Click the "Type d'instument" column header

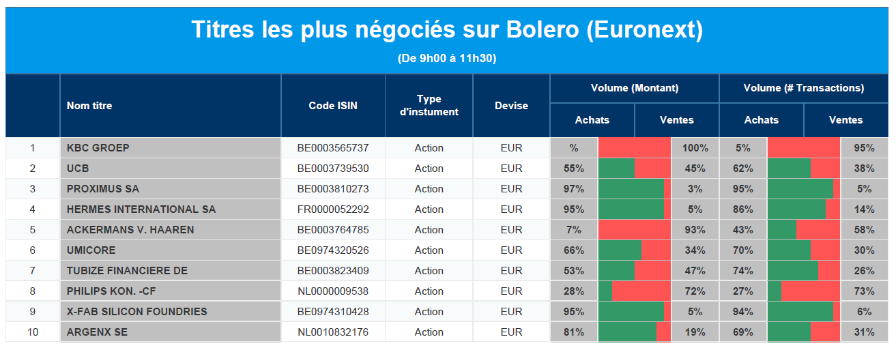[x=429, y=106]
